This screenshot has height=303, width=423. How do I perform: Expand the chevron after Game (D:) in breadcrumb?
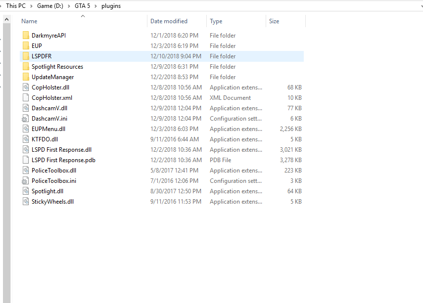point(69,6)
